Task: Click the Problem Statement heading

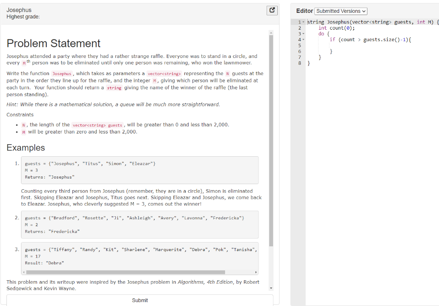Action: pos(53,43)
